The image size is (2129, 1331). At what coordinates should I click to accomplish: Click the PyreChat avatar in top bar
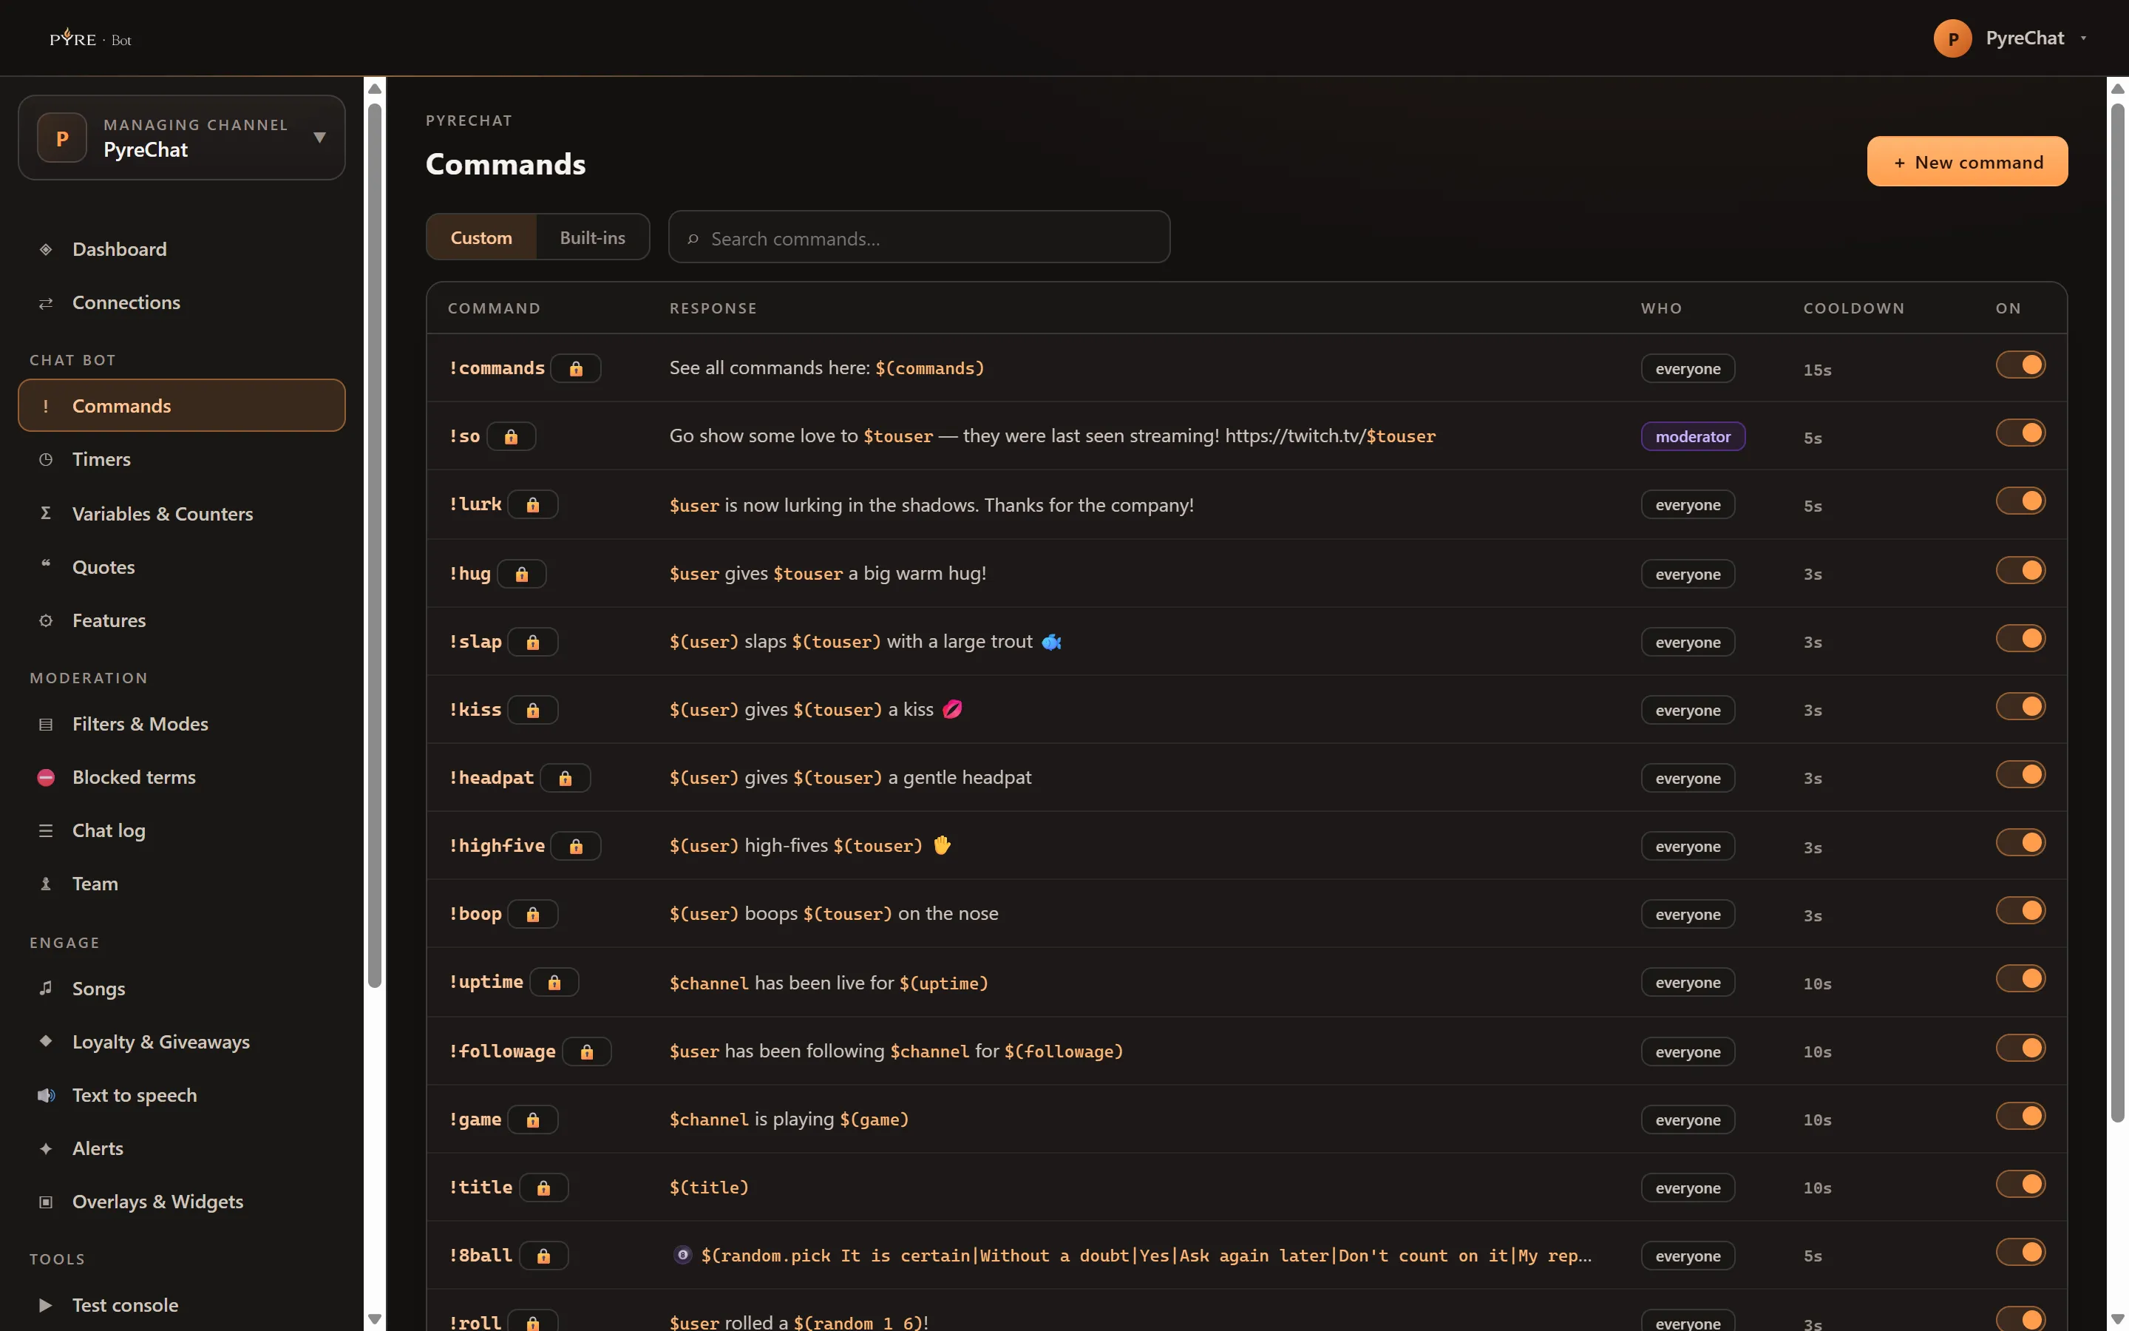click(x=1952, y=38)
